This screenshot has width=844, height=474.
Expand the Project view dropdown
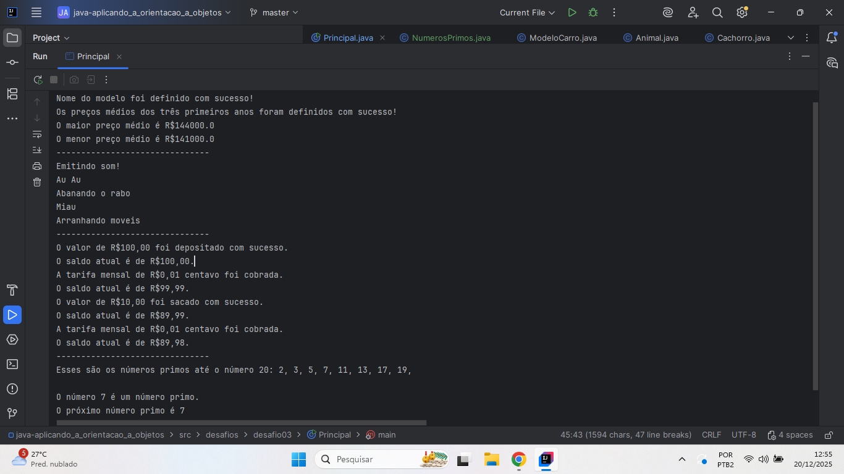51,38
